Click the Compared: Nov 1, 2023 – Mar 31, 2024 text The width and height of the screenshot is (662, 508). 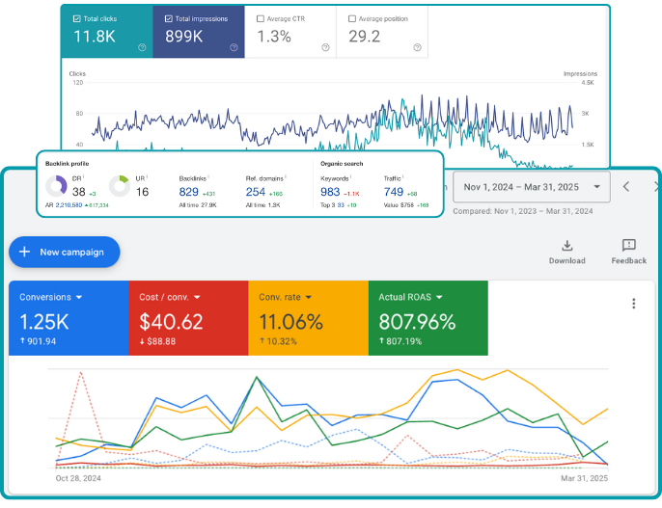tap(523, 211)
